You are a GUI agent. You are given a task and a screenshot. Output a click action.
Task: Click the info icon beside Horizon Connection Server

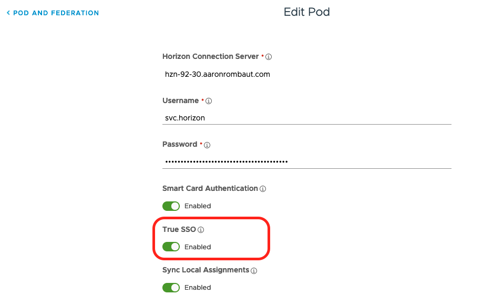pos(269,57)
